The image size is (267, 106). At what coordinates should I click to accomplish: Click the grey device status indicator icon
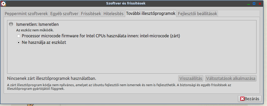click(x=11, y=24)
